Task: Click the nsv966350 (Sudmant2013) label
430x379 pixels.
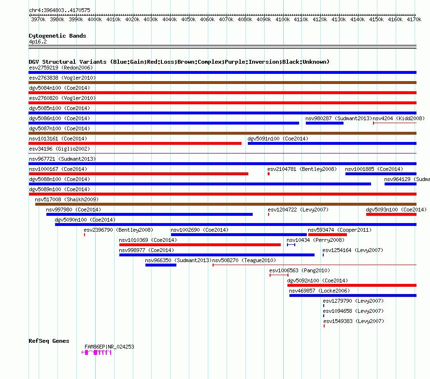Action: [179, 260]
